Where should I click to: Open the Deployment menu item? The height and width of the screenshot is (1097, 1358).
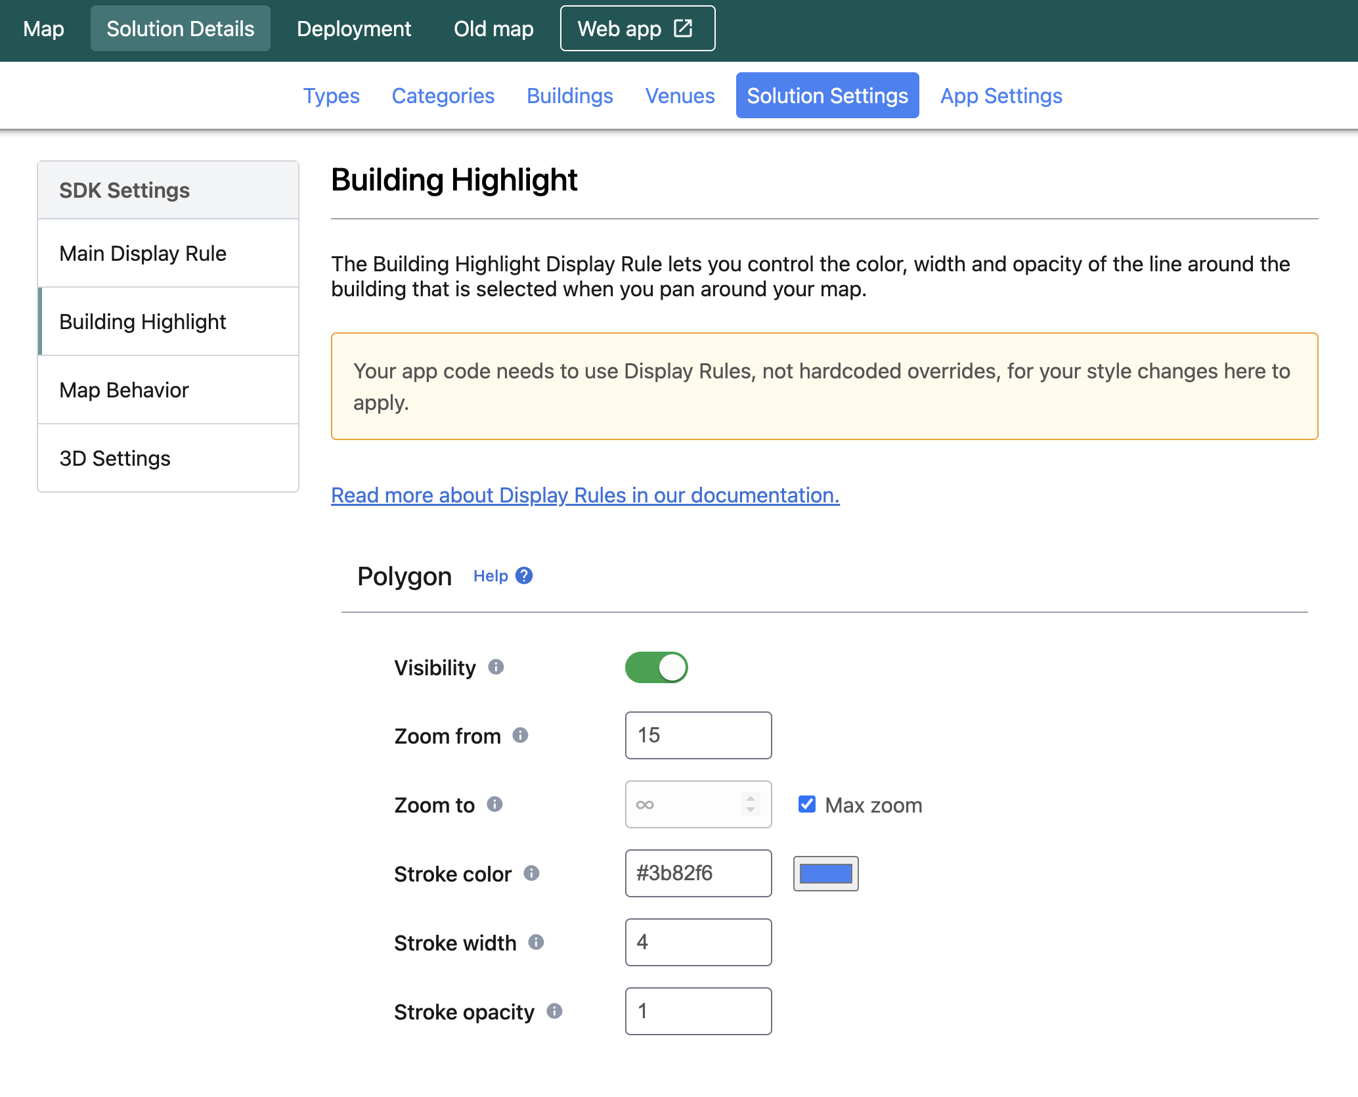pyautogui.click(x=353, y=29)
